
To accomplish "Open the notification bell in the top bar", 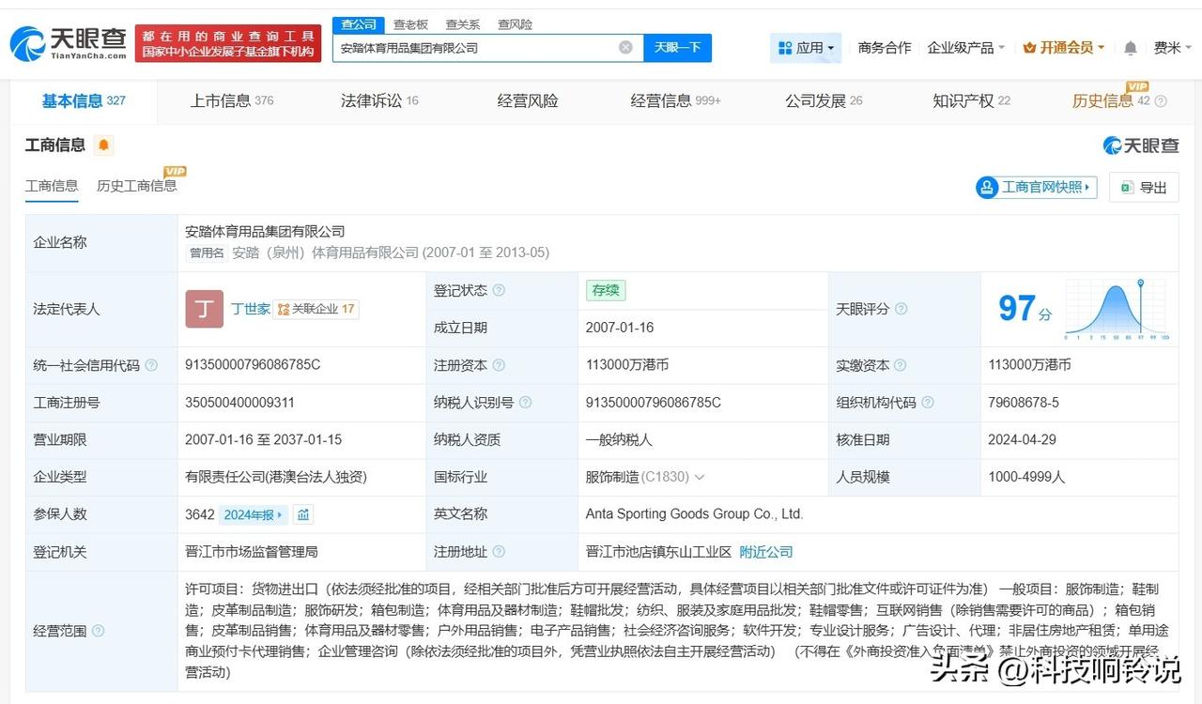I will point(1129,47).
